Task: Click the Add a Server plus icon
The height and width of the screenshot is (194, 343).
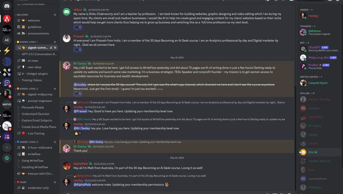Action: point(7,147)
